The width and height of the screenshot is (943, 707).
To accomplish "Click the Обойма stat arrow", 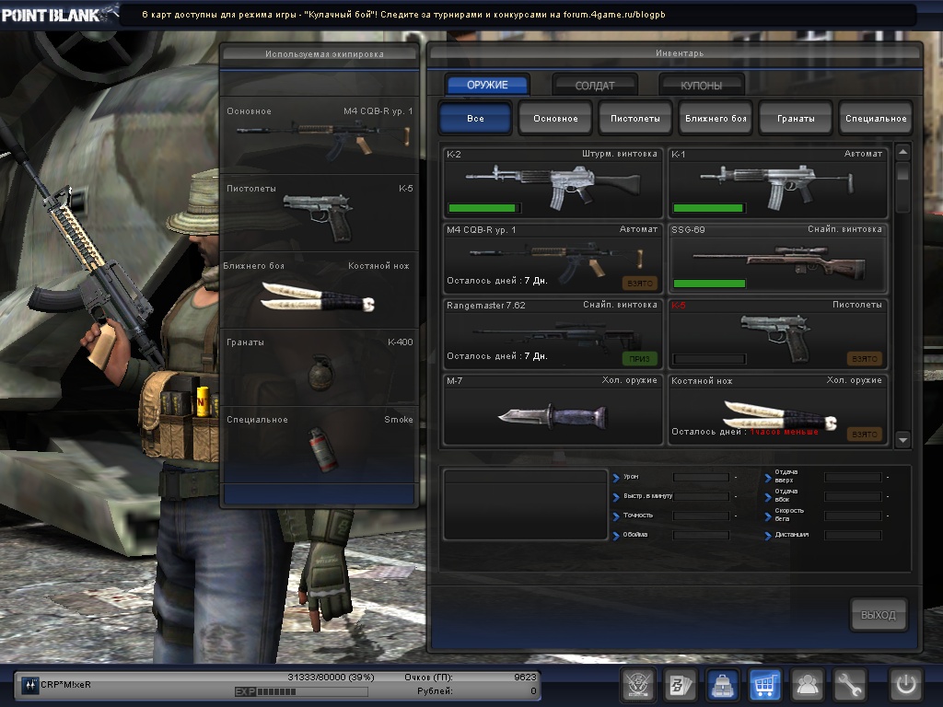I will point(616,536).
